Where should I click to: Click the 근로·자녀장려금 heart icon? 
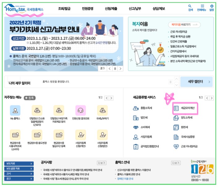pos(176,147)
